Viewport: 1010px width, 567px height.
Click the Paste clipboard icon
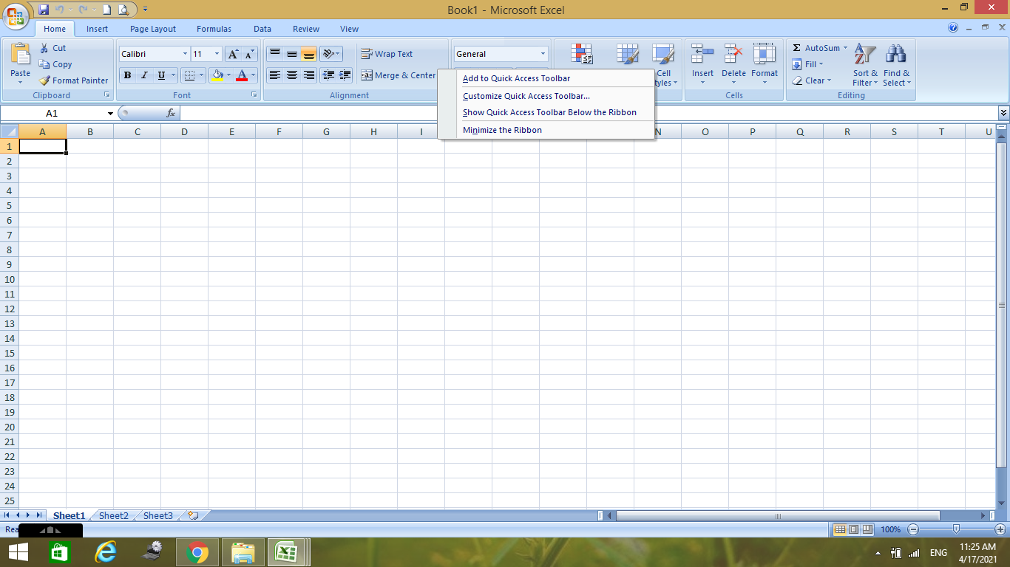click(x=21, y=55)
